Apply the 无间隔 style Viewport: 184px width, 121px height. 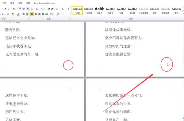click(x=88, y=10)
